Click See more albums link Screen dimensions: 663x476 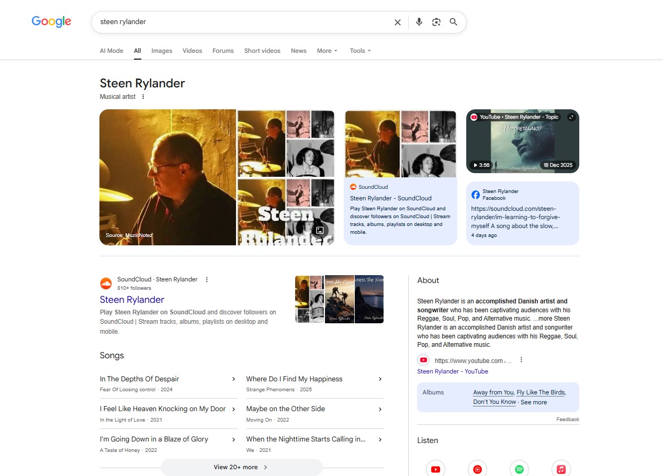[x=534, y=402]
